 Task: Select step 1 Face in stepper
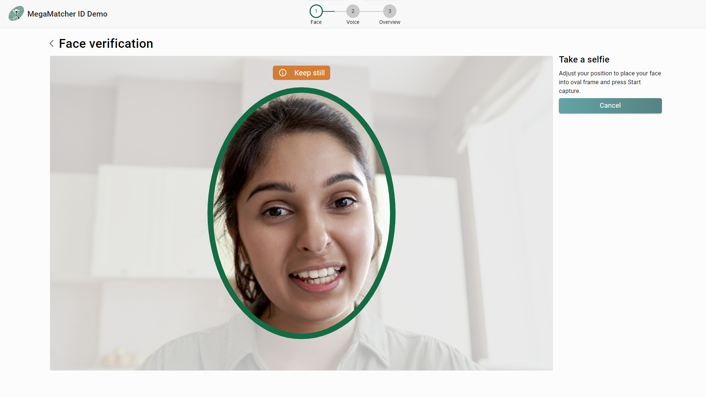(x=316, y=11)
